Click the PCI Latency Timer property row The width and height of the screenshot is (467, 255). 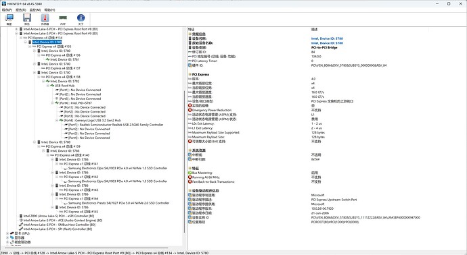pos(204,61)
